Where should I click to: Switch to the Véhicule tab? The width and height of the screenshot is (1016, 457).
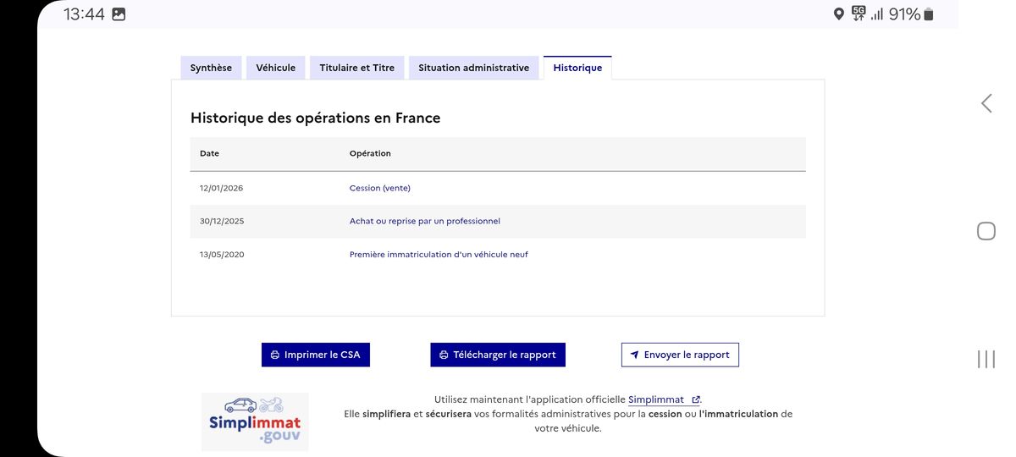pos(276,68)
